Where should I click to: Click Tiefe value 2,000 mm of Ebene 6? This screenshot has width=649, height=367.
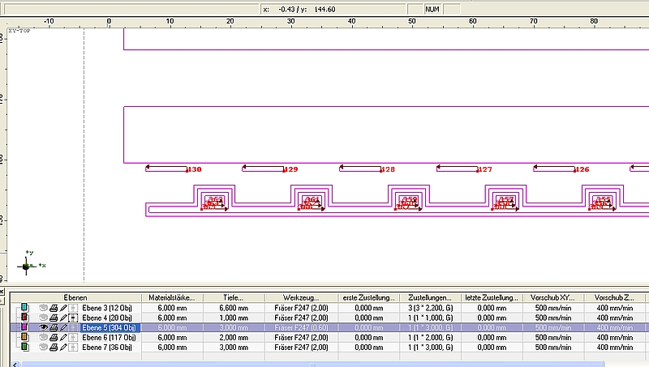(x=234, y=337)
